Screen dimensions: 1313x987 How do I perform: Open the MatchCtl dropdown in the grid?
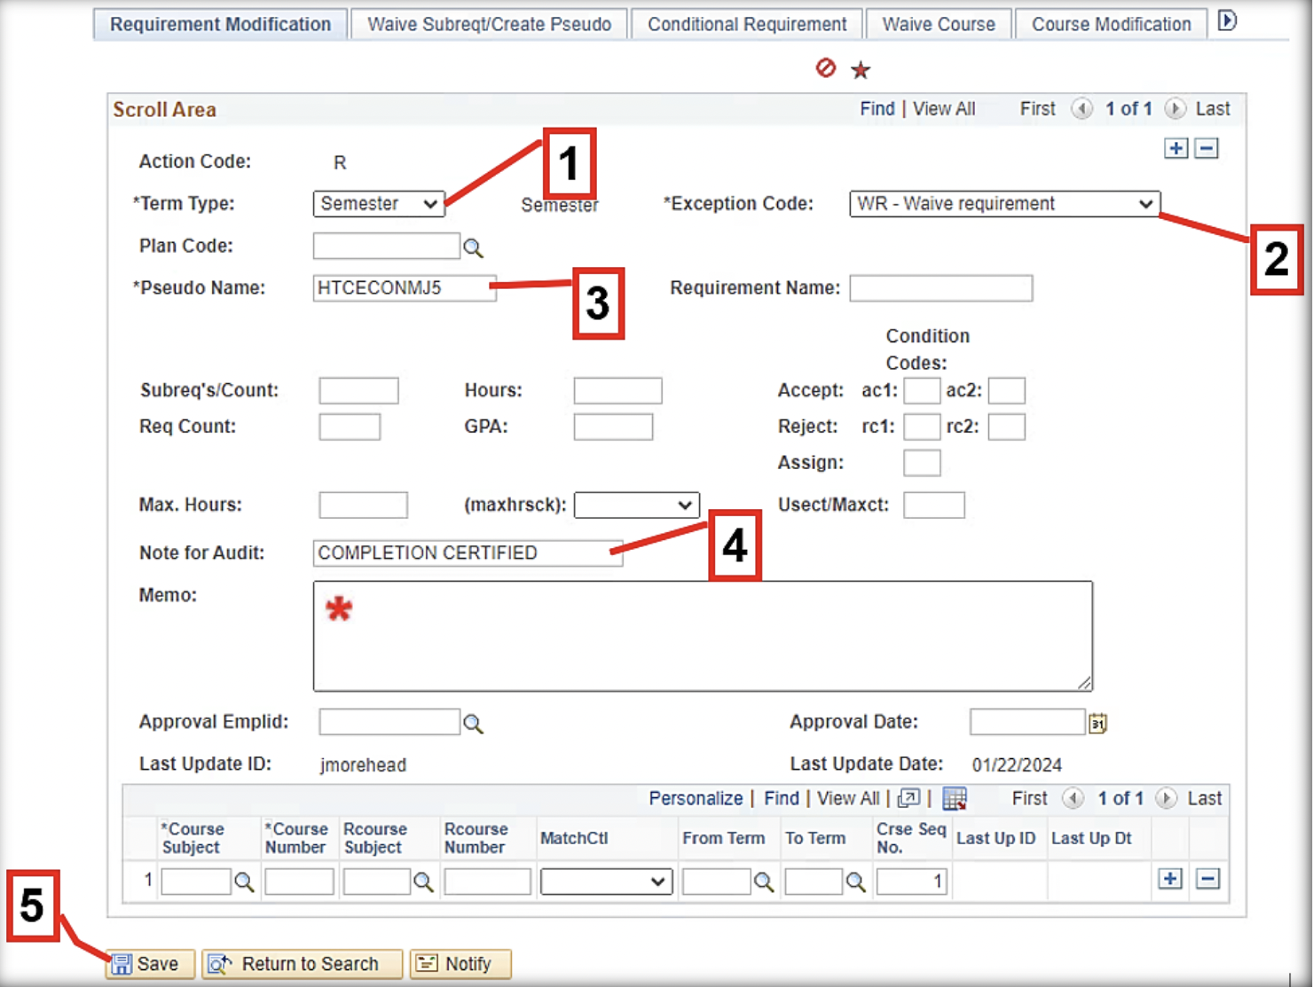[604, 881]
